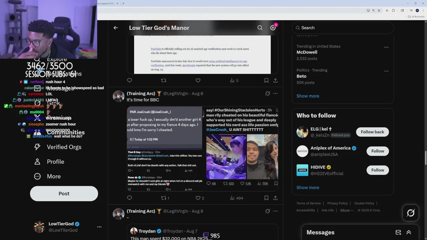The height and width of the screenshot is (240, 427).
Task: Expand the footer More menu
Action: pyautogui.click(x=347, y=210)
